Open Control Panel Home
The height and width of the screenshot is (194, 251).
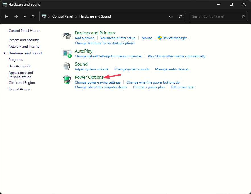click(24, 31)
